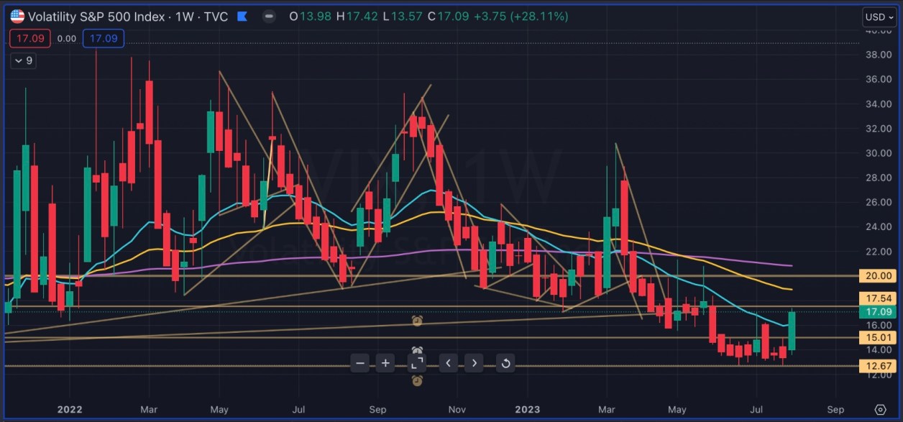Zoom in with the plus button

[x=386, y=363]
